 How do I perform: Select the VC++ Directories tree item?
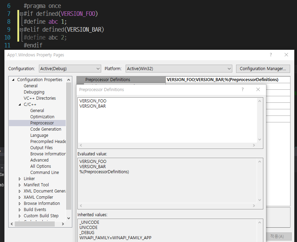pyautogui.click(x=40, y=98)
